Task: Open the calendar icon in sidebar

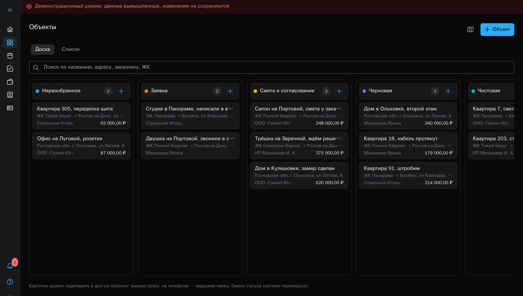Action: (x=10, y=56)
